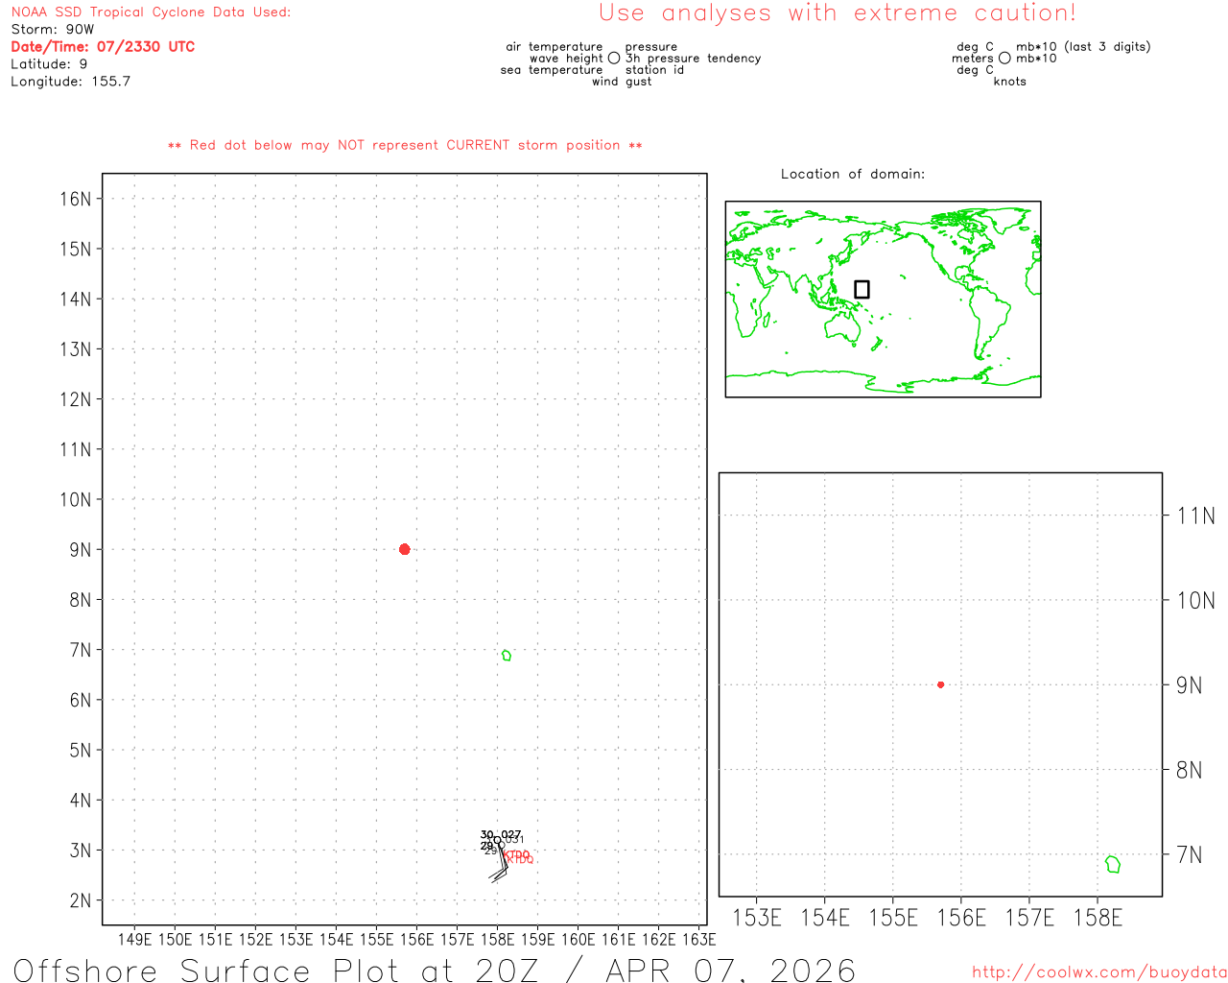Click the '5N' label on main map axis
Screen dimensions: 1228x983
(x=81, y=751)
